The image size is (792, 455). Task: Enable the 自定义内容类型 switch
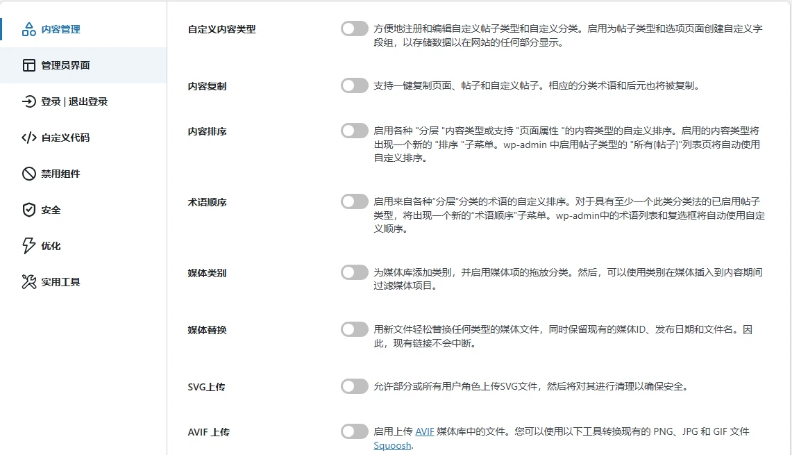(354, 28)
